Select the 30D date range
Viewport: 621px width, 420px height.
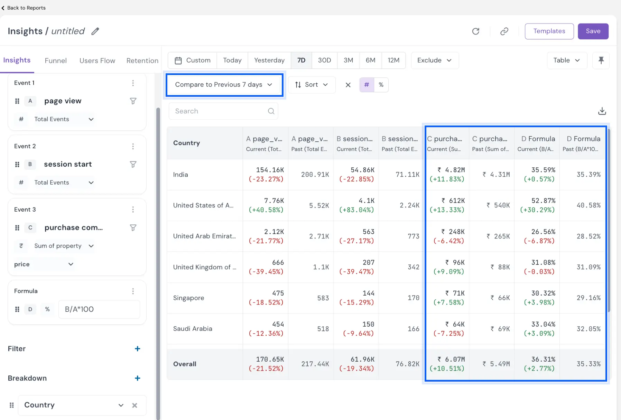pos(325,60)
